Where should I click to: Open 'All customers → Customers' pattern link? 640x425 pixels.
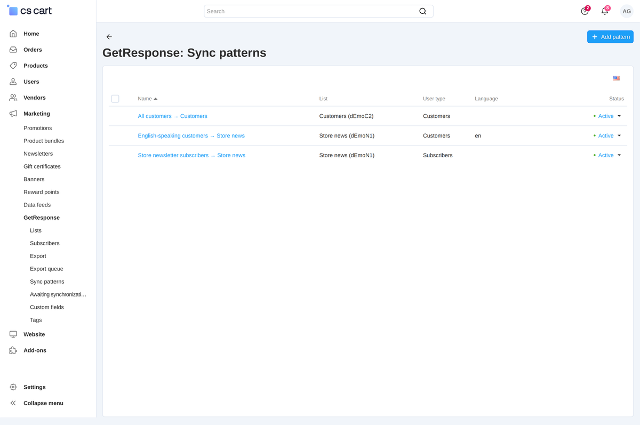click(x=172, y=116)
